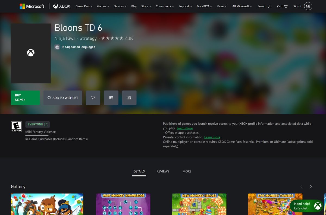Switch to the REVIEWS tab
Viewport: 326px width, 215px height.
click(x=163, y=171)
